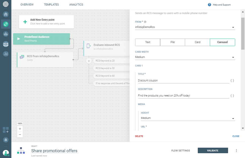The height and width of the screenshot is (158, 245).
Task: Choose the Card message type
Action: click(x=198, y=42)
